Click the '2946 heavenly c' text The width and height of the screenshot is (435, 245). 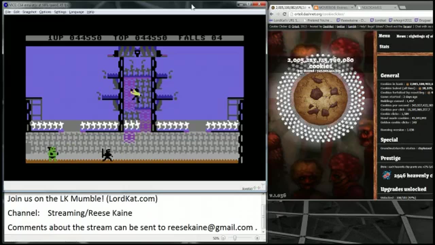pyautogui.click(x=413, y=176)
